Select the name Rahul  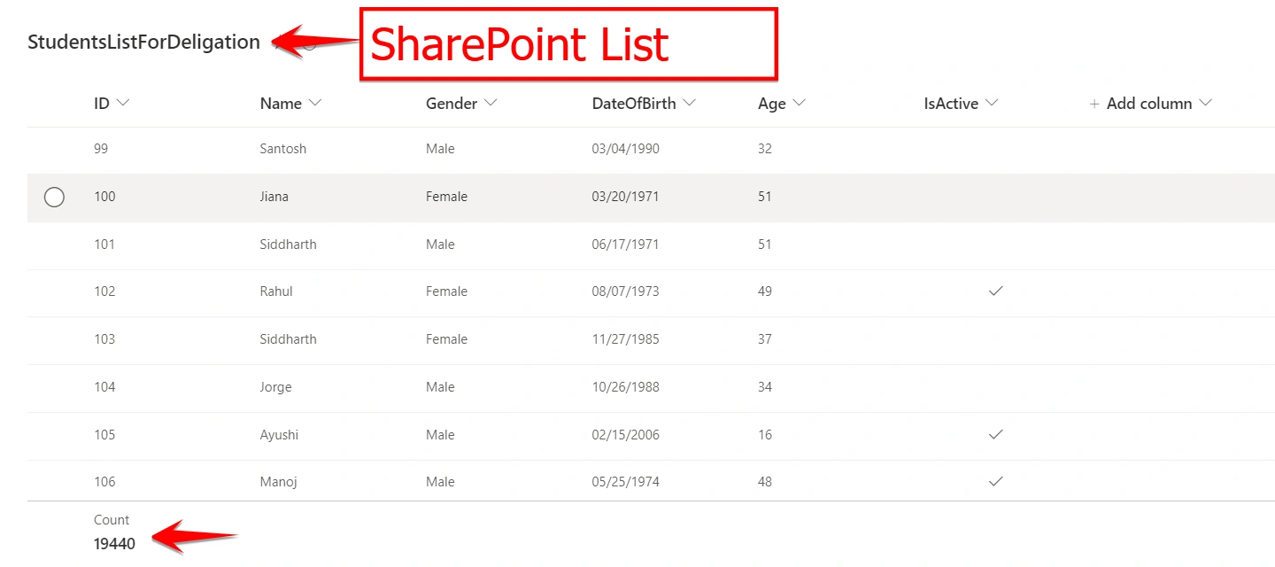pyautogui.click(x=276, y=291)
